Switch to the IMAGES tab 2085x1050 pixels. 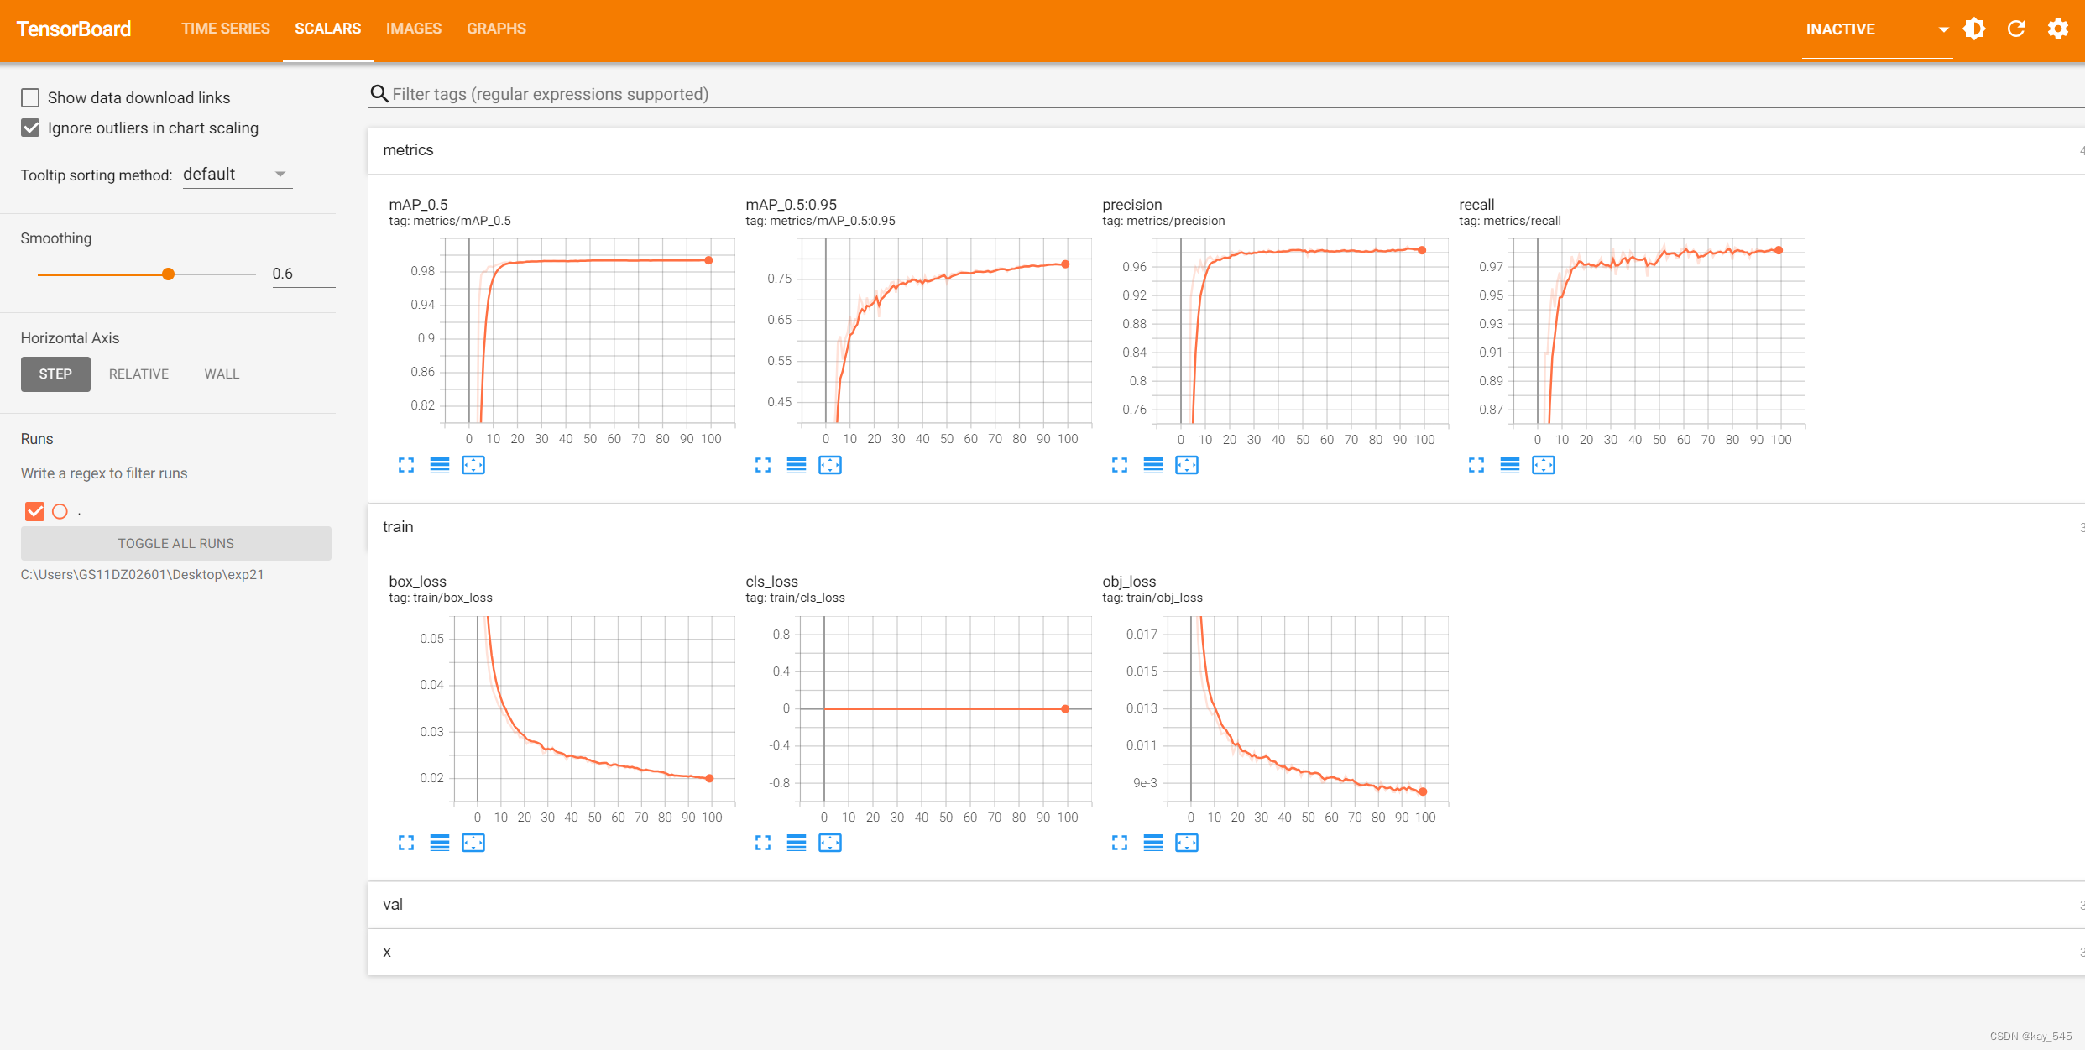[413, 29]
